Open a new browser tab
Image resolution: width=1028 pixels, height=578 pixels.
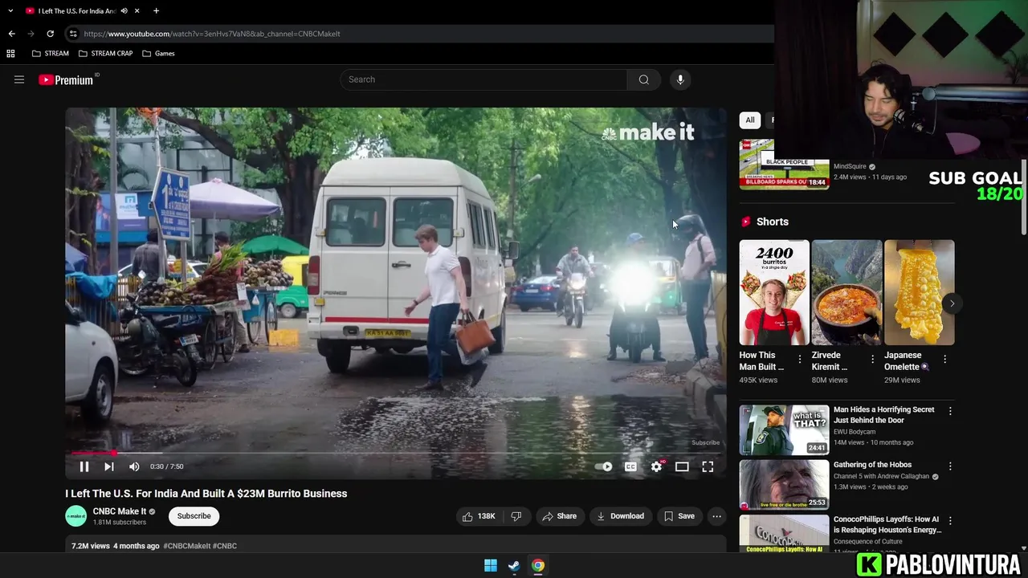click(156, 11)
